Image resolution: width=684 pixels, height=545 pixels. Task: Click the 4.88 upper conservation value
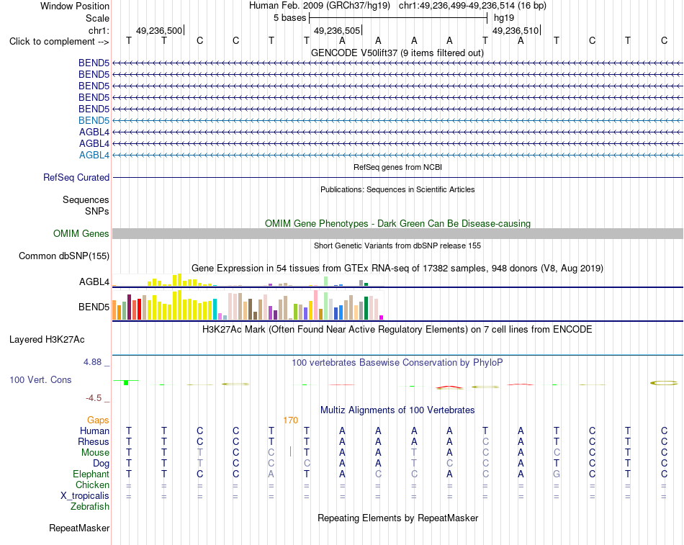click(x=92, y=361)
